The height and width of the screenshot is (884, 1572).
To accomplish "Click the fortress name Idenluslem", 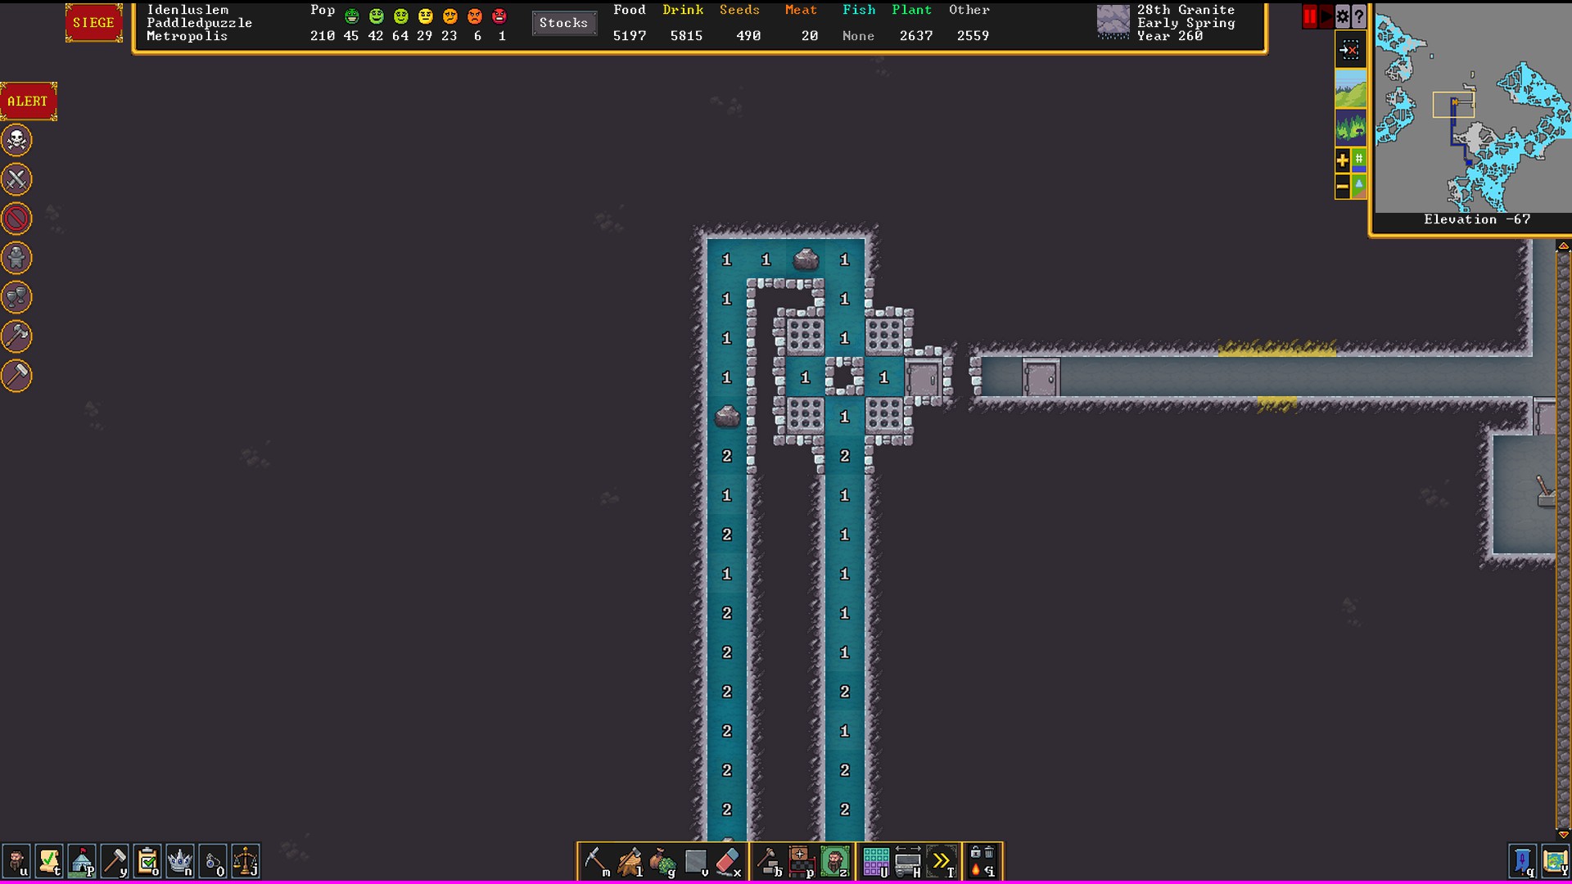I will click(187, 10).
